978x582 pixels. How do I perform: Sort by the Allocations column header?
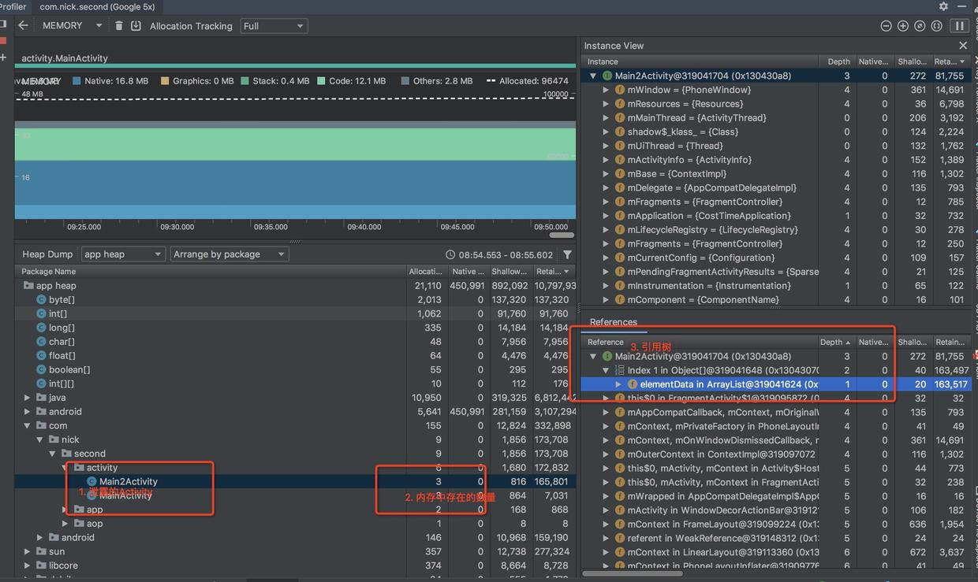(425, 271)
